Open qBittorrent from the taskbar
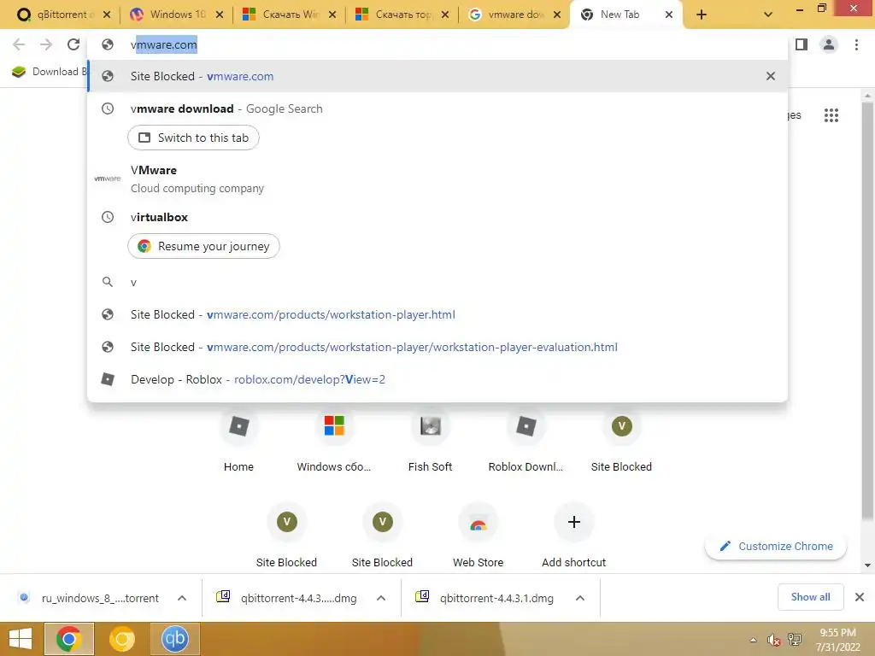The height and width of the screenshot is (656, 875). (x=174, y=639)
